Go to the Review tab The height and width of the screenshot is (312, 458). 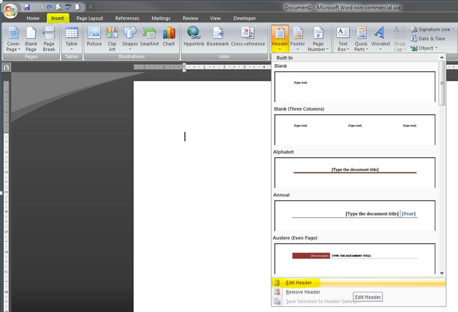coord(190,18)
